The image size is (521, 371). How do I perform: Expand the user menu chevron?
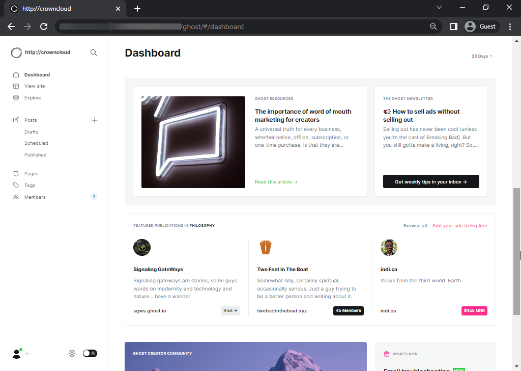coord(27,353)
